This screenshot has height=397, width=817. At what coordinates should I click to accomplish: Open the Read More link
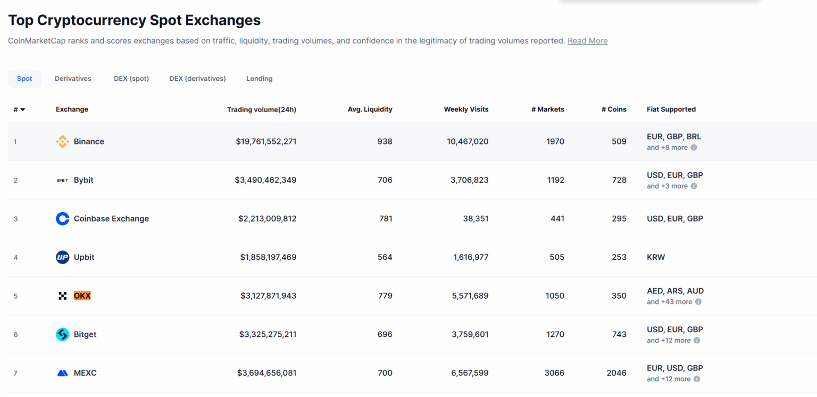(587, 41)
